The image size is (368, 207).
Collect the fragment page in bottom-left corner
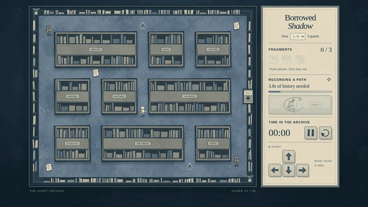(49, 167)
